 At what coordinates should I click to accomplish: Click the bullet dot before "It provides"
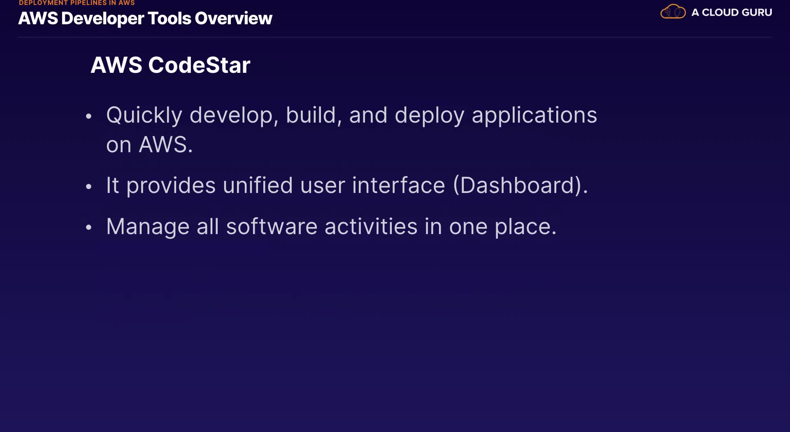point(88,187)
